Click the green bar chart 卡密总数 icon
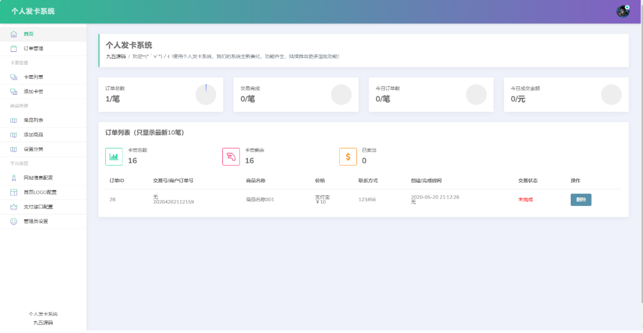The width and height of the screenshot is (643, 333). click(114, 156)
